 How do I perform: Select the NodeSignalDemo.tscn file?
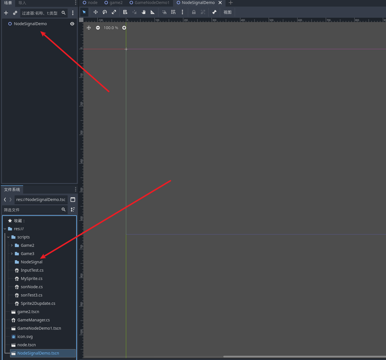click(x=43, y=353)
